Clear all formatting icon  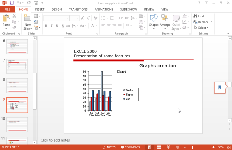pos(95,18)
